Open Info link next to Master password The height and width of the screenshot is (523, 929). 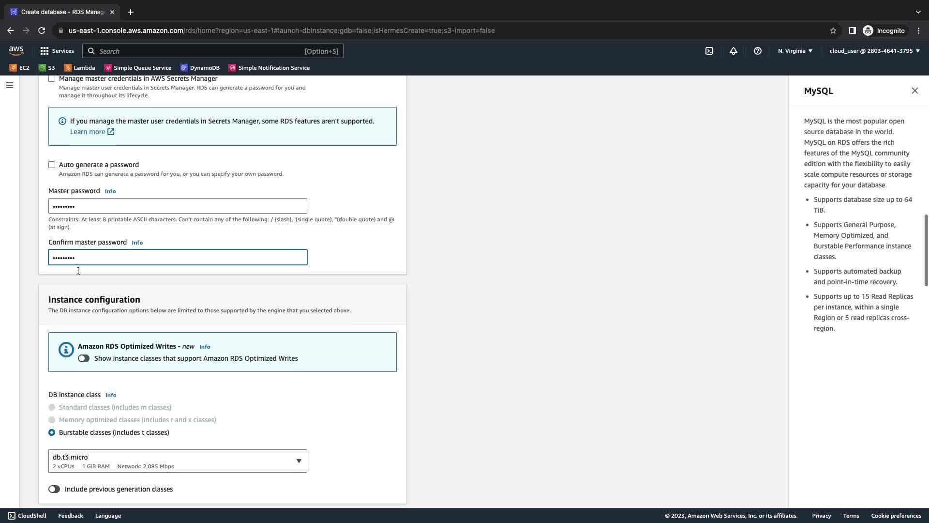(x=110, y=191)
